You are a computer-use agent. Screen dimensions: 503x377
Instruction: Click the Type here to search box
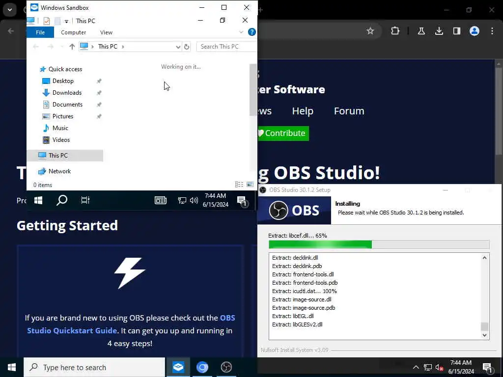(x=94, y=367)
